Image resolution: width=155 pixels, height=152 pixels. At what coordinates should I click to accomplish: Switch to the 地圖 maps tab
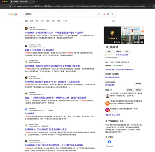click(59, 21)
